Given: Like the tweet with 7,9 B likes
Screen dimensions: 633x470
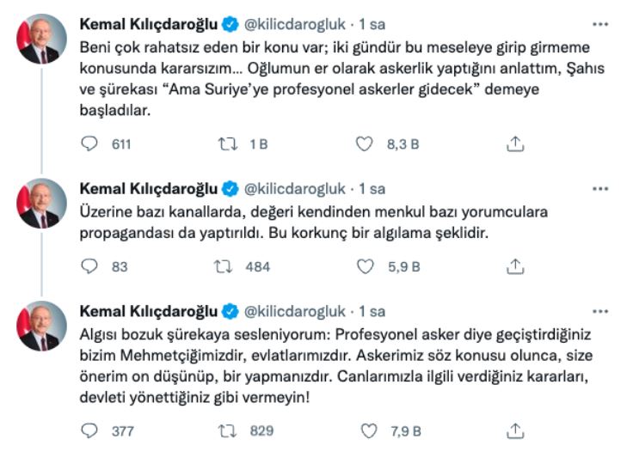Looking at the screenshot, I should 366,430.
